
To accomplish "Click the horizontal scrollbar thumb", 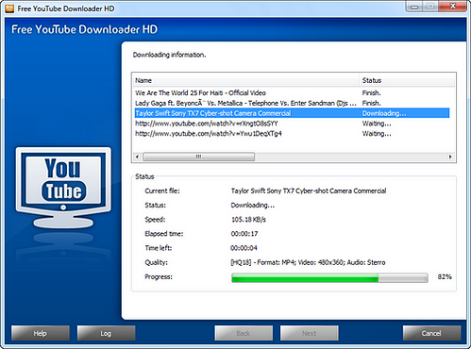I will 198,157.
